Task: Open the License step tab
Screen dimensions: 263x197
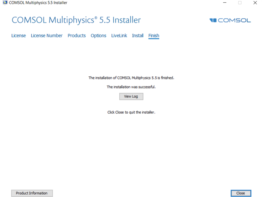Action: [x=18, y=36]
